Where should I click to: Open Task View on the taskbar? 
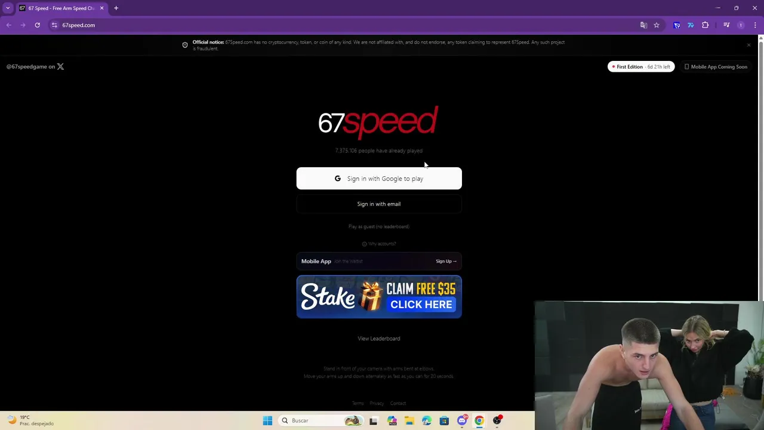[373, 420]
